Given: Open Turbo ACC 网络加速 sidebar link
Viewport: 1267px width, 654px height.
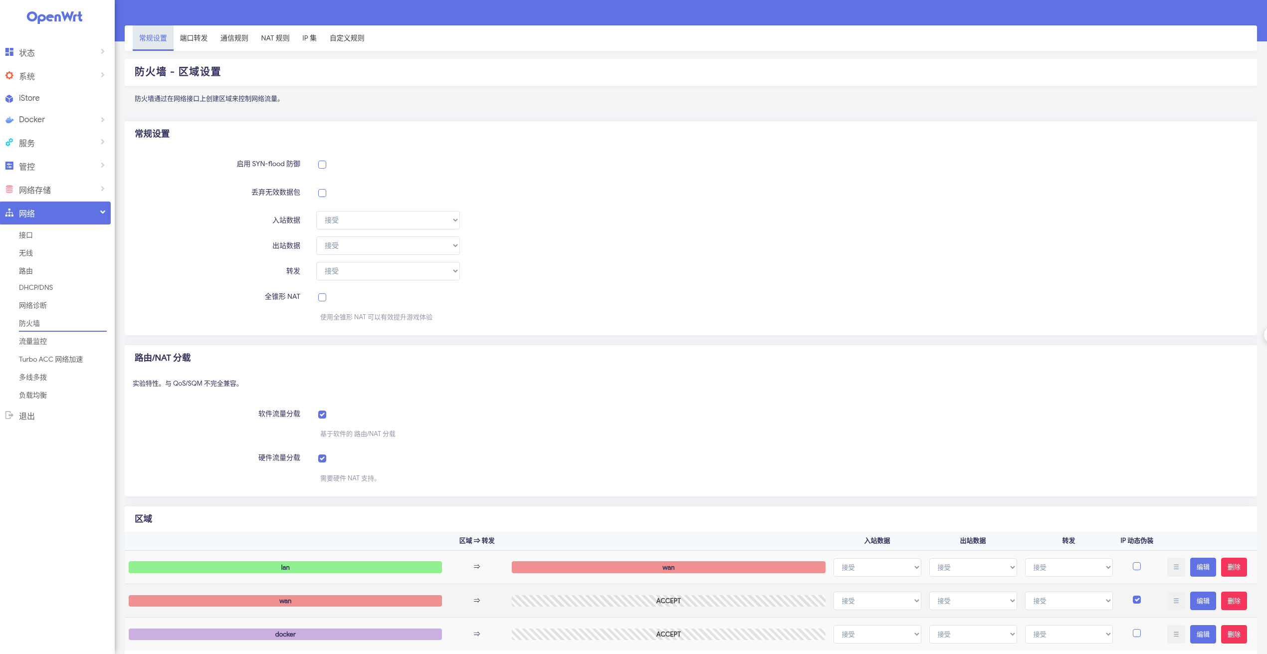Looking at the screenshot, I should pyautogui.click(x=51, y=359).
